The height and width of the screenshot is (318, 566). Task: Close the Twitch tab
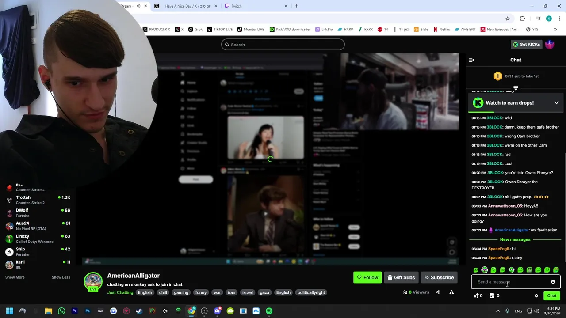tap(286, 6)
